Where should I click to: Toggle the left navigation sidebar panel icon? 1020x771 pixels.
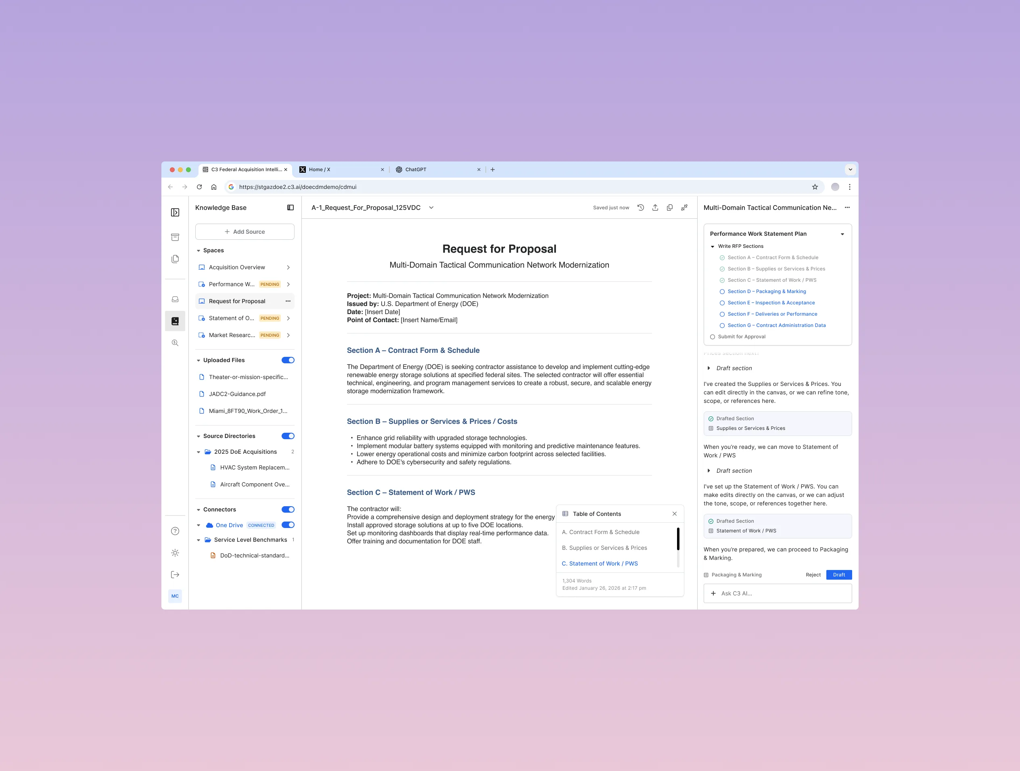(175, 212)
